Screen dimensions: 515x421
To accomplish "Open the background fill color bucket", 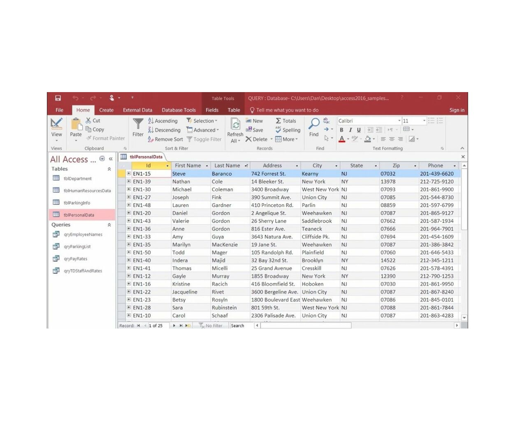I will (368, 139).
